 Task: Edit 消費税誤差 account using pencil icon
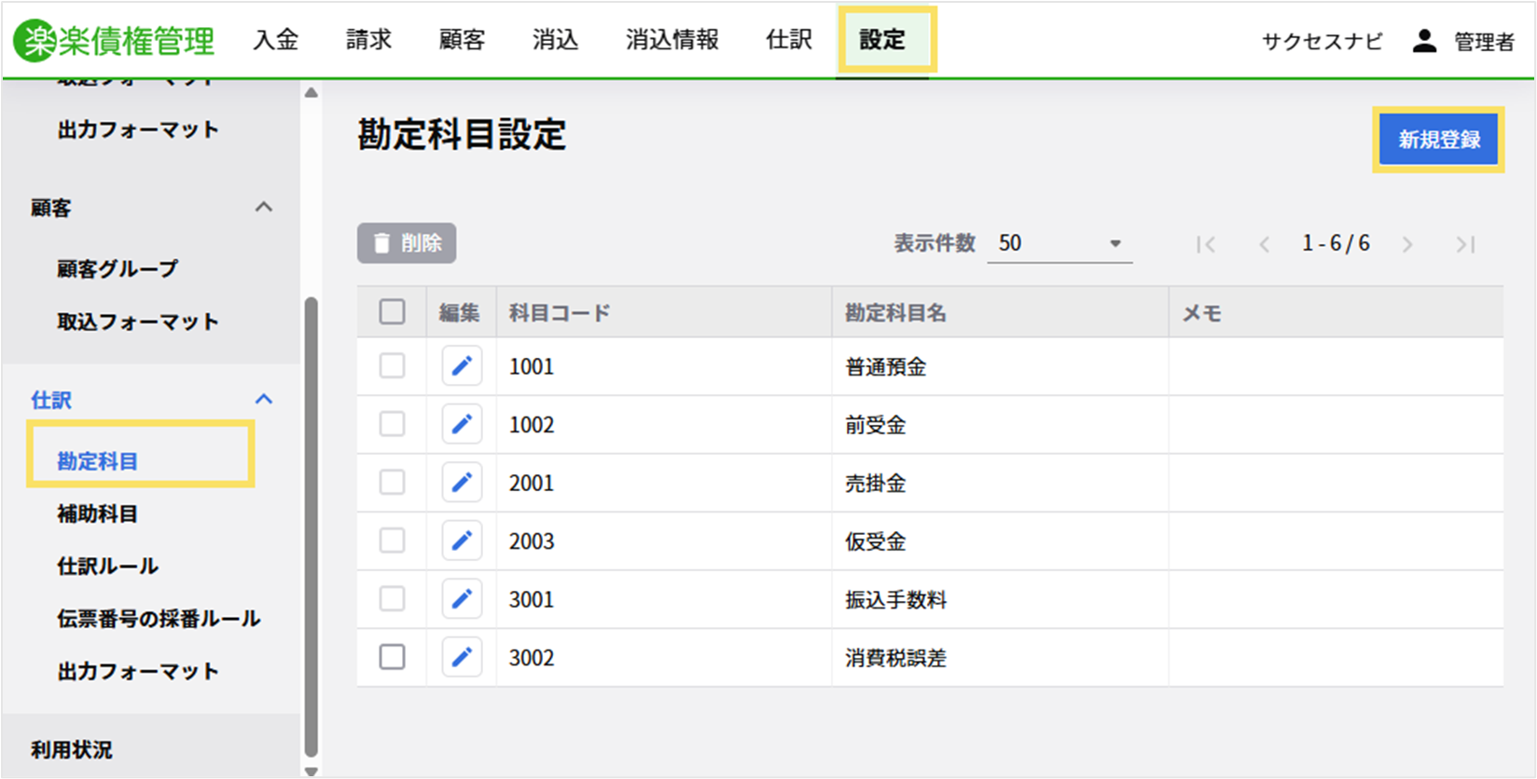pos(462,658)
